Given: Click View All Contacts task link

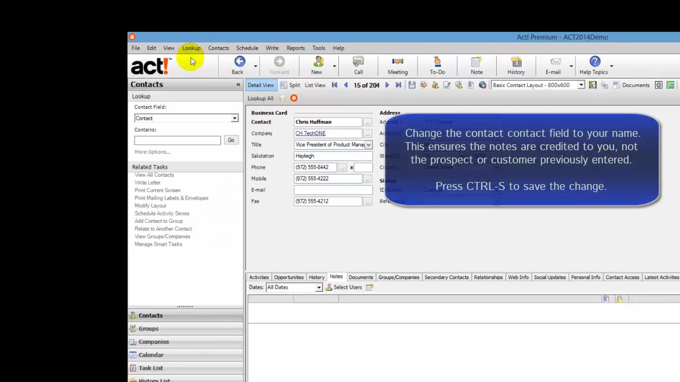Looking at the screenshot, I should [154, 175].
